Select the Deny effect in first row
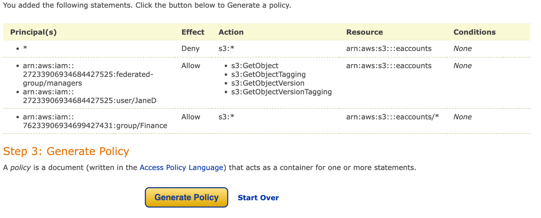This screenshot has height=218, width=541. tap(190, 48)
